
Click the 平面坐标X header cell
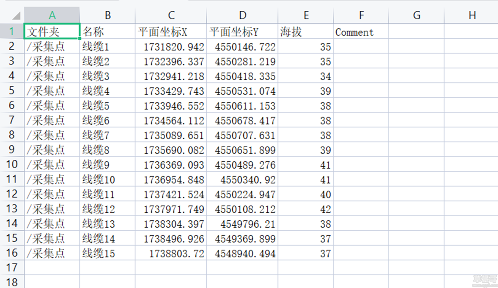pyautogui.click(x=171, y=31)
